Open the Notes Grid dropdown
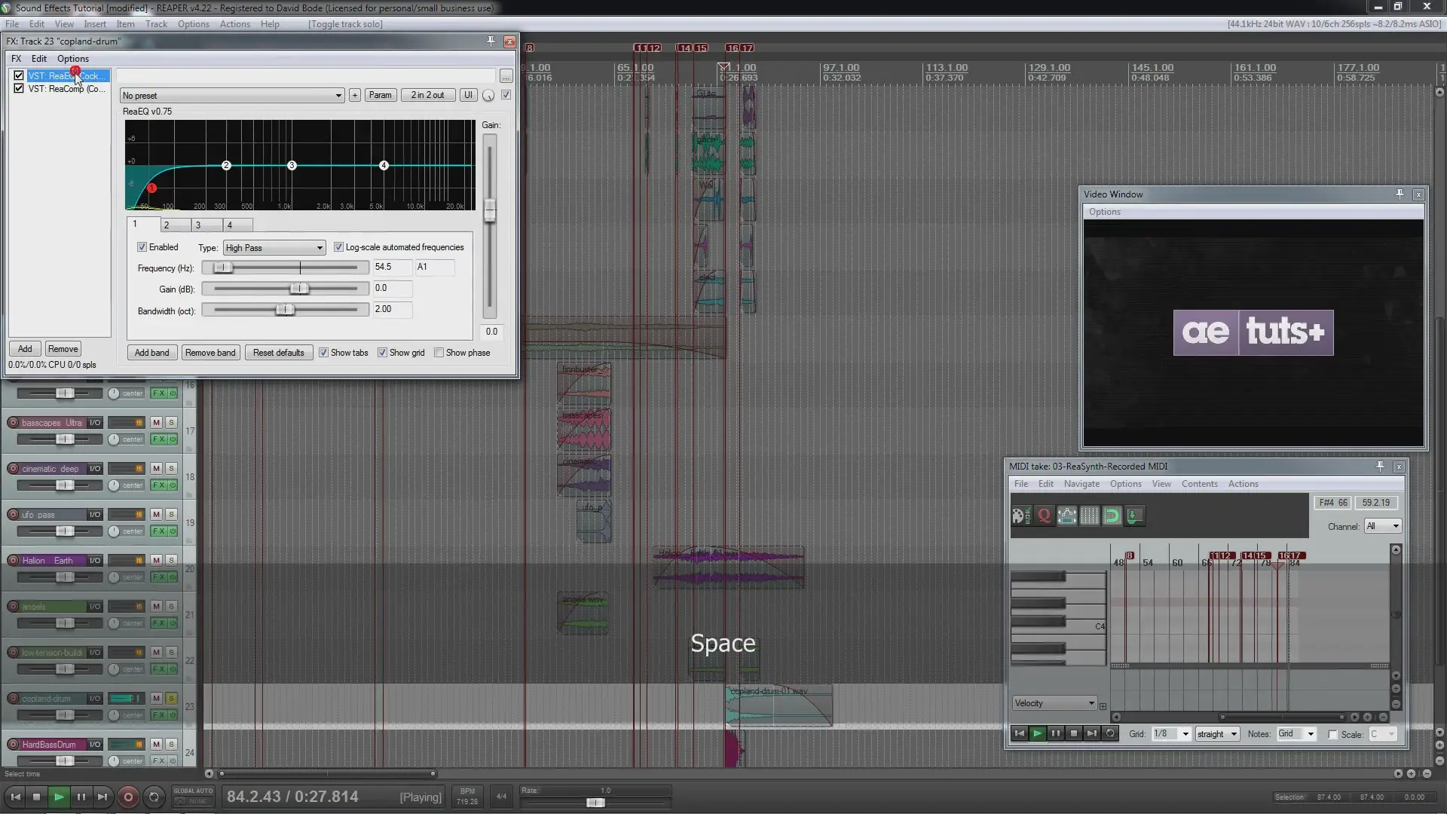The width and height of the screenshot is (1447, 814). coord(1296,734)
